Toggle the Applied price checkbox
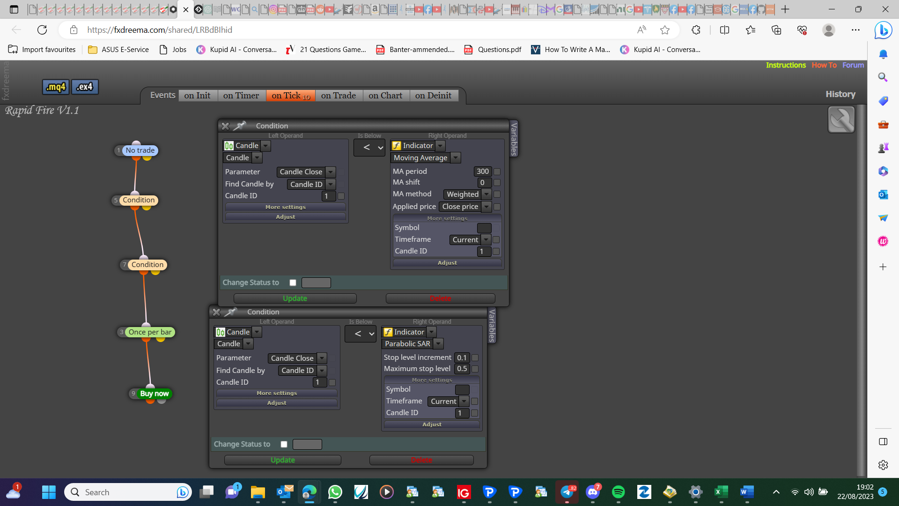The width and height of the screenshot is (899, 506). [x=497, y=207]
